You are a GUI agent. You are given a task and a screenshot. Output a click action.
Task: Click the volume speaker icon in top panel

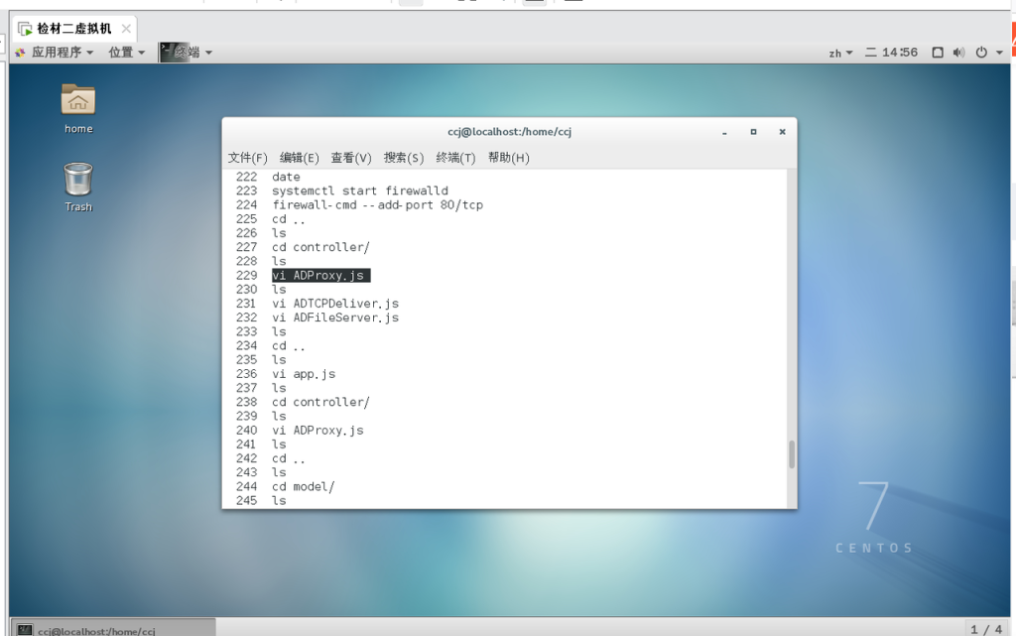[x=958, y=53]
